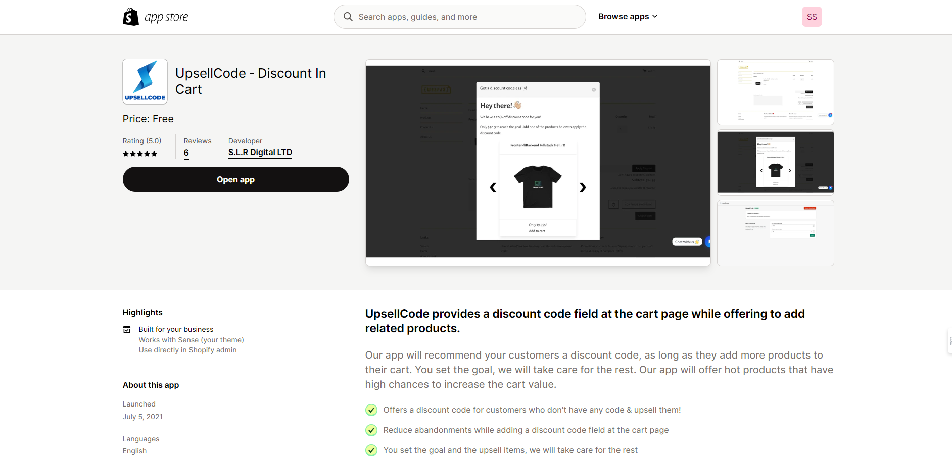Click the Open app button

pos(235,179)
